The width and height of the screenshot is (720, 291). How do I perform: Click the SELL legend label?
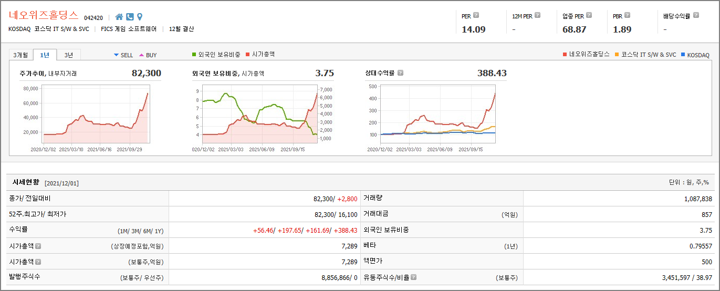pyautogui.click(x=127, y=55)
